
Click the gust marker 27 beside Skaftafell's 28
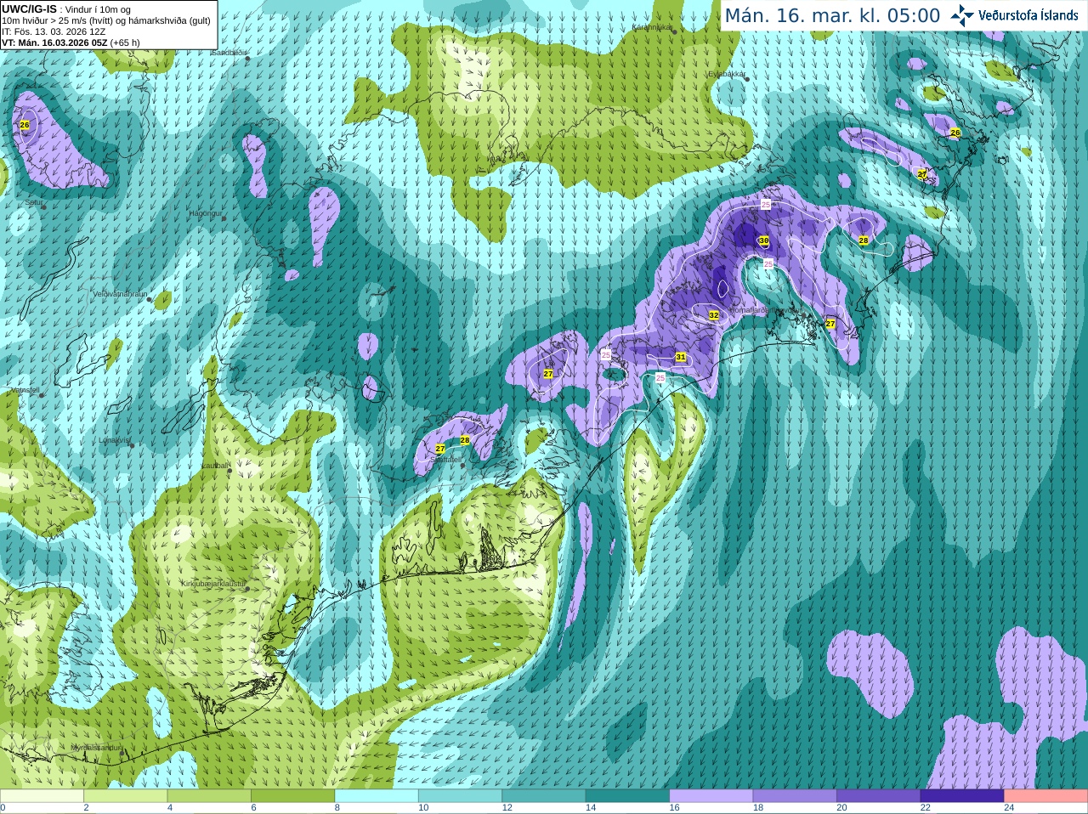pyautogui.click(x=440, y=449)
